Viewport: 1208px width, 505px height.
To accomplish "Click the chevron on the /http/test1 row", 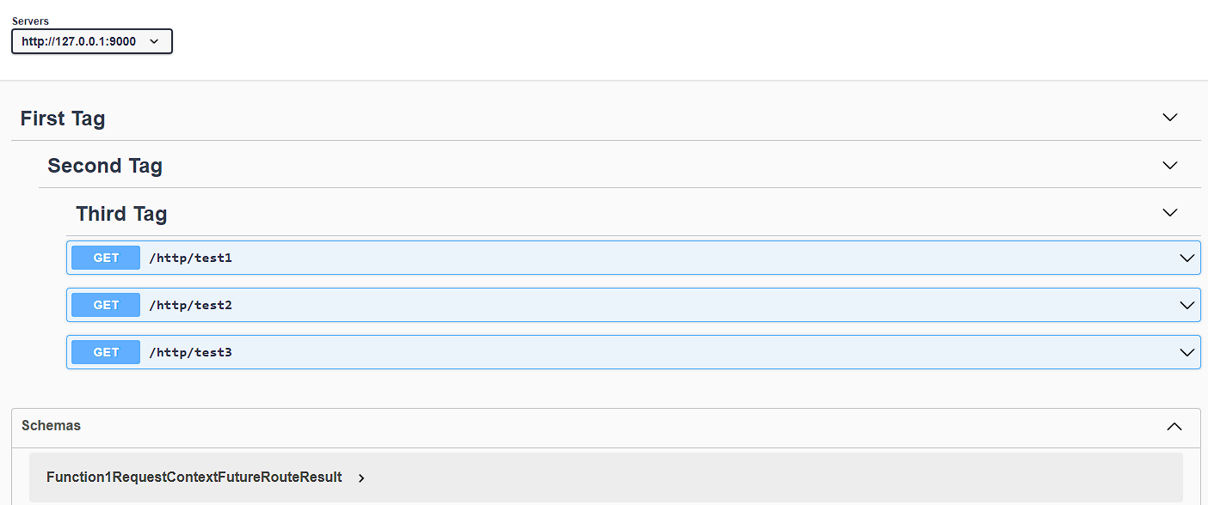I will click(x=1187, y=258).
